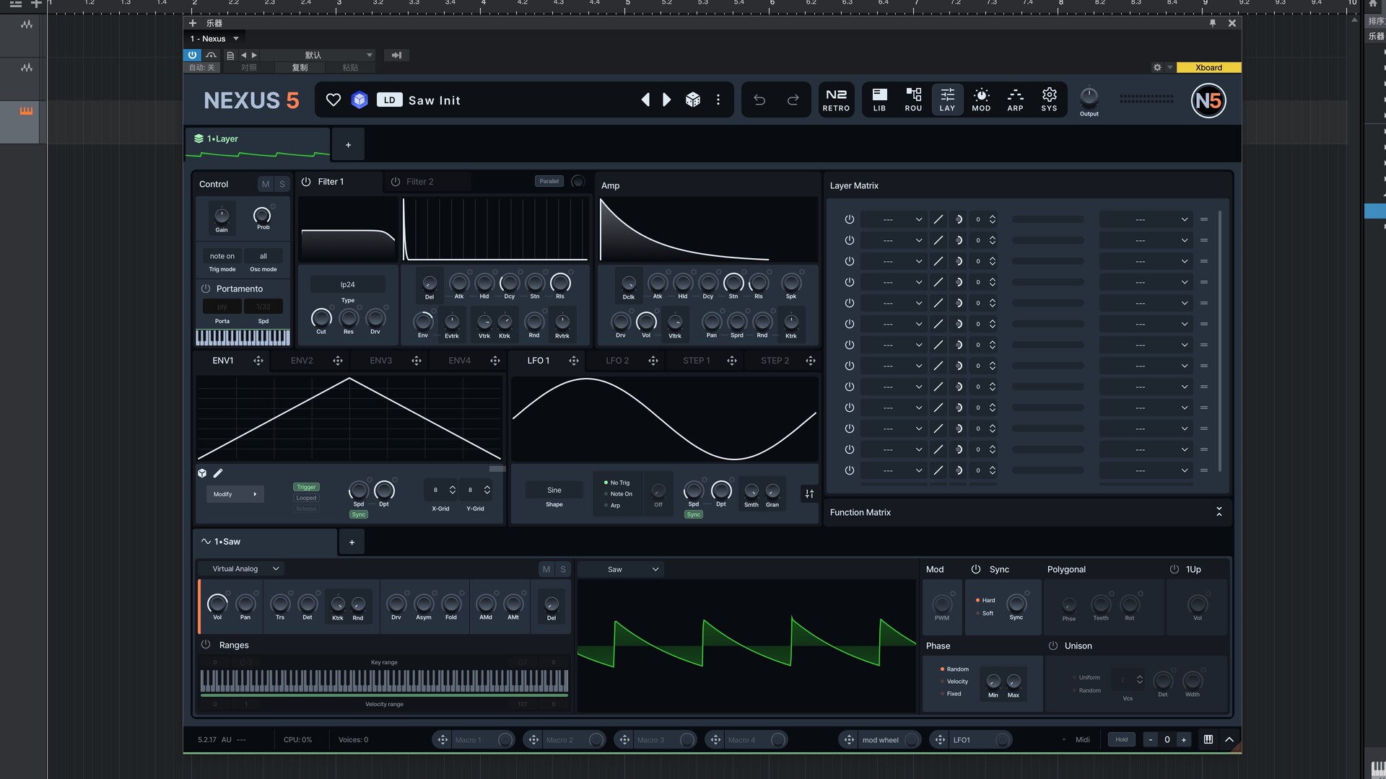Increase octave with the plus button
The height and width of the screenshot is (779, 1386).
(1183, 740)
